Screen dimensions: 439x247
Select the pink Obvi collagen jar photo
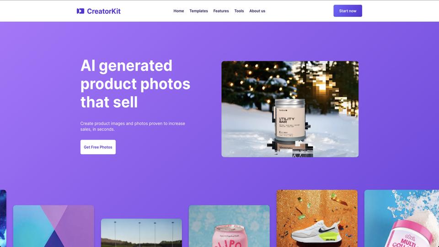pyautogui.click(x=402, y=219)
